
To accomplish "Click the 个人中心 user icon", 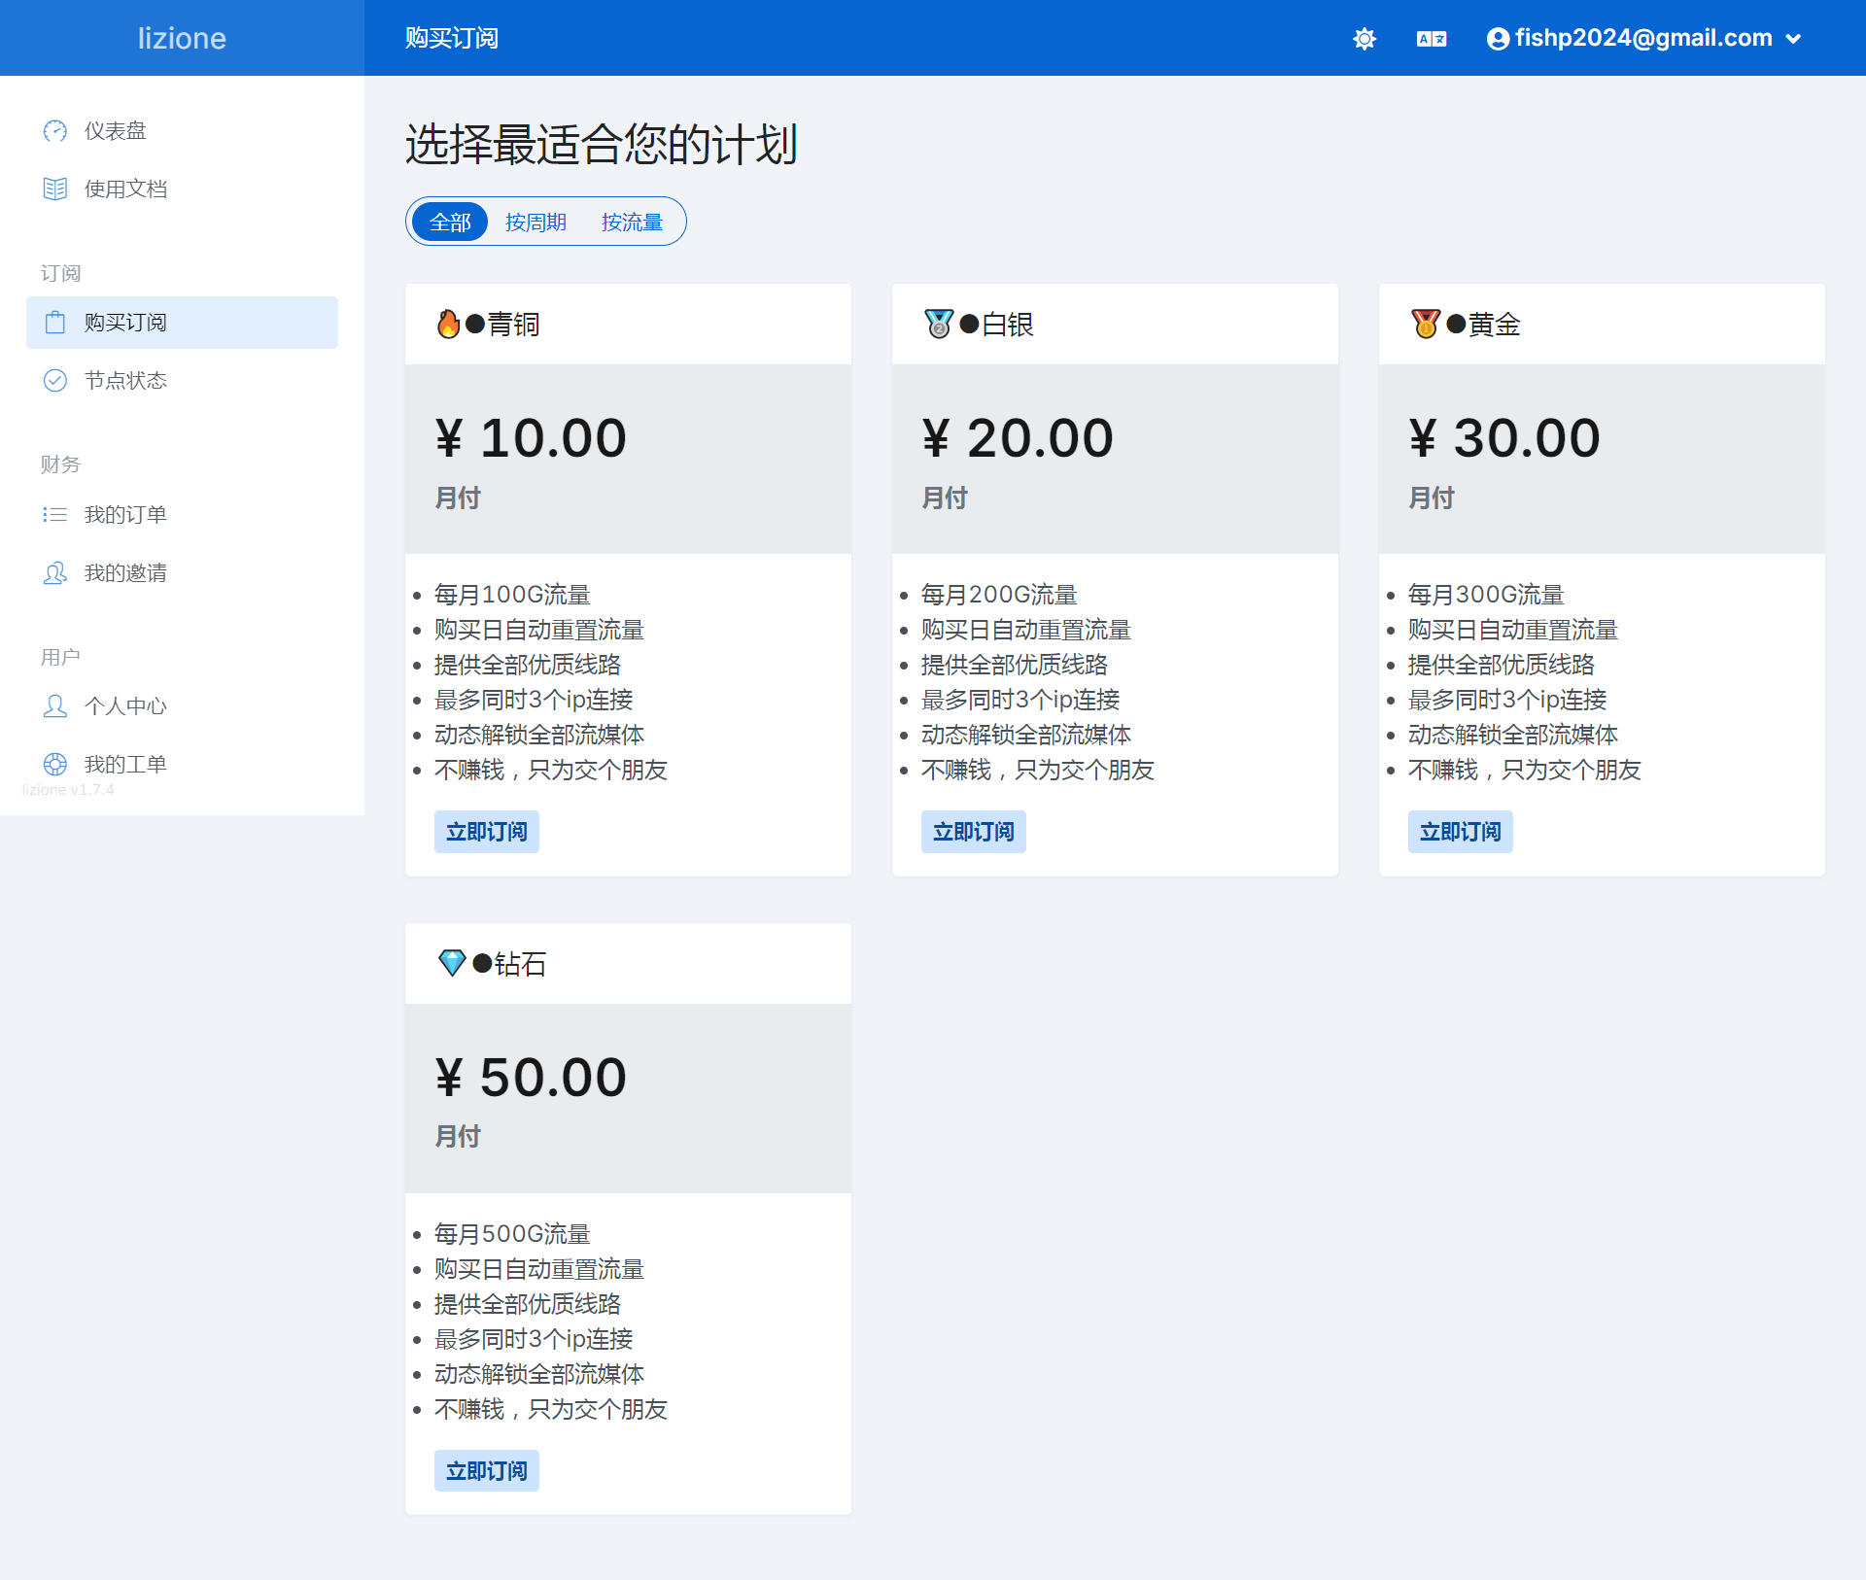I will pos(55,706).
